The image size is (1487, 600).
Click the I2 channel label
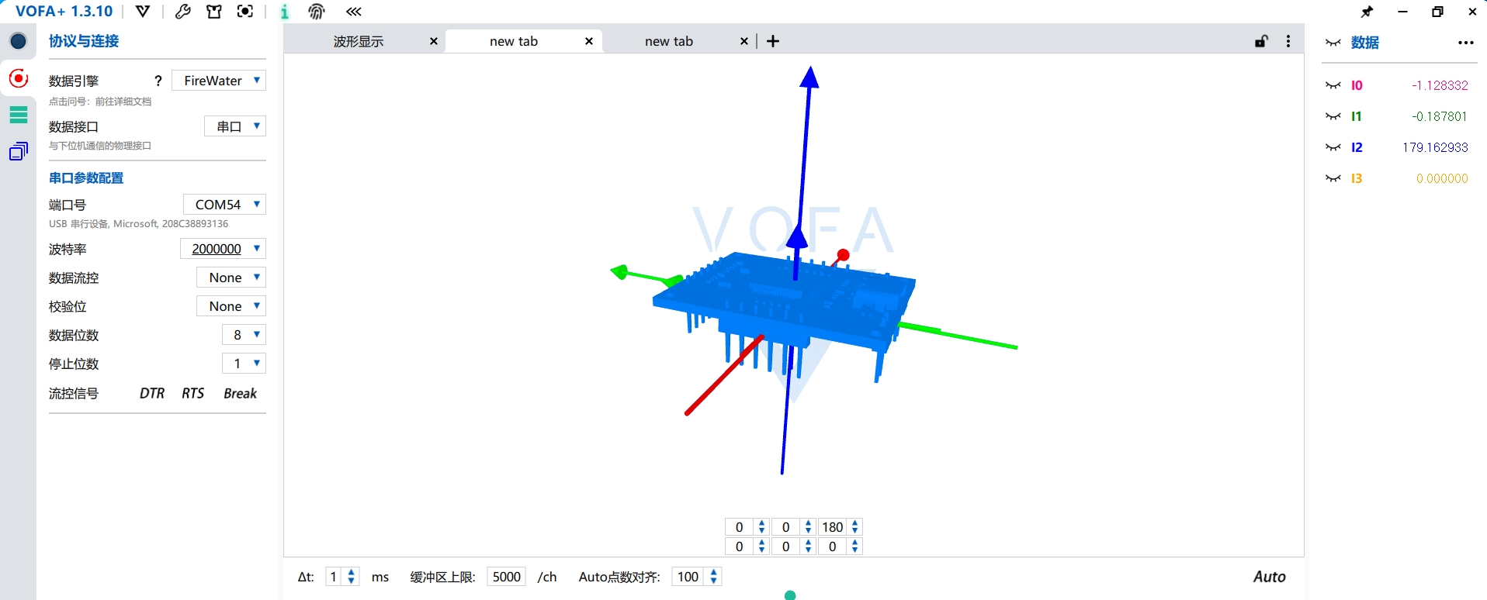[x=1357, y=147]
